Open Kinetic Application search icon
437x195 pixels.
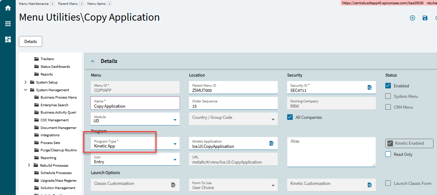click(271, 143)
